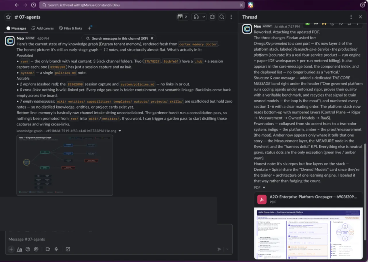Select the Add canvas tab

(x=43, y=28)
